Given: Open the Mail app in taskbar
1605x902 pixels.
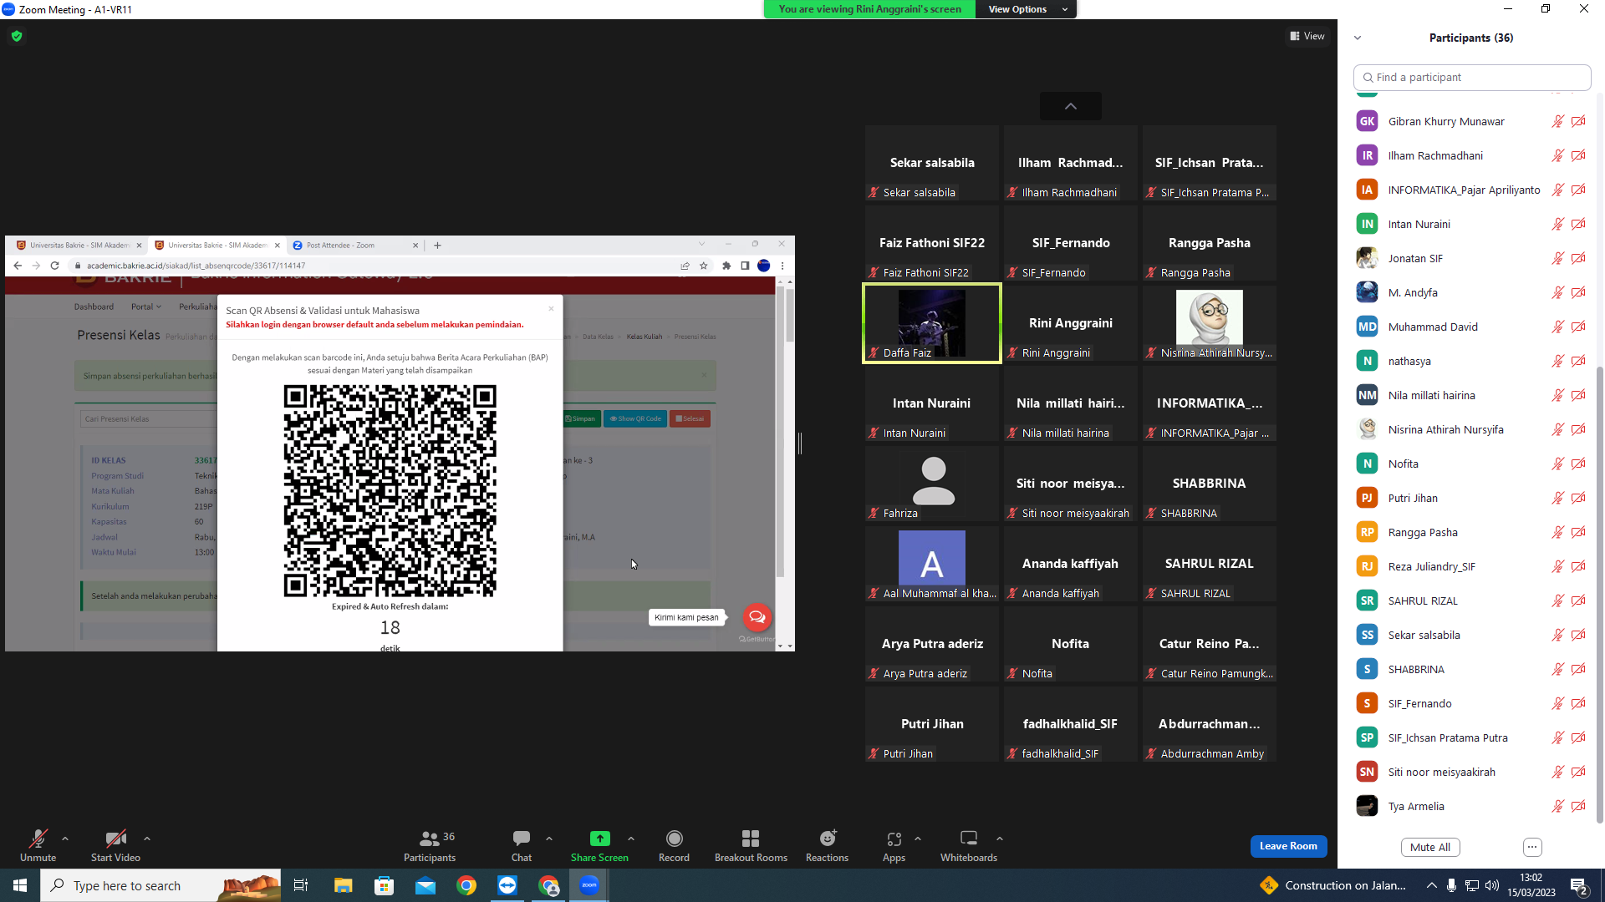Looking at the screenshot, I should tap(425, 885).
